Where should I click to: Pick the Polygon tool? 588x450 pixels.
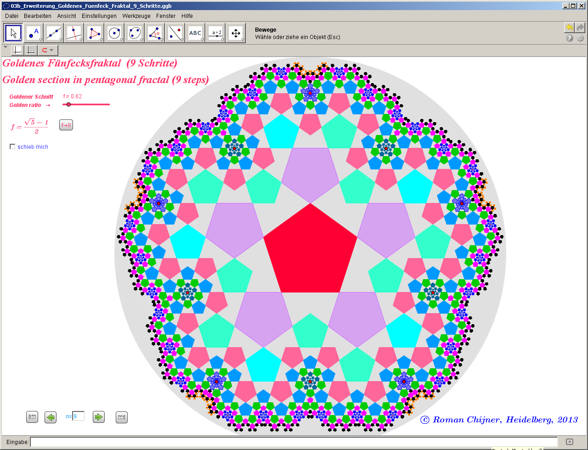pos(95,33)
